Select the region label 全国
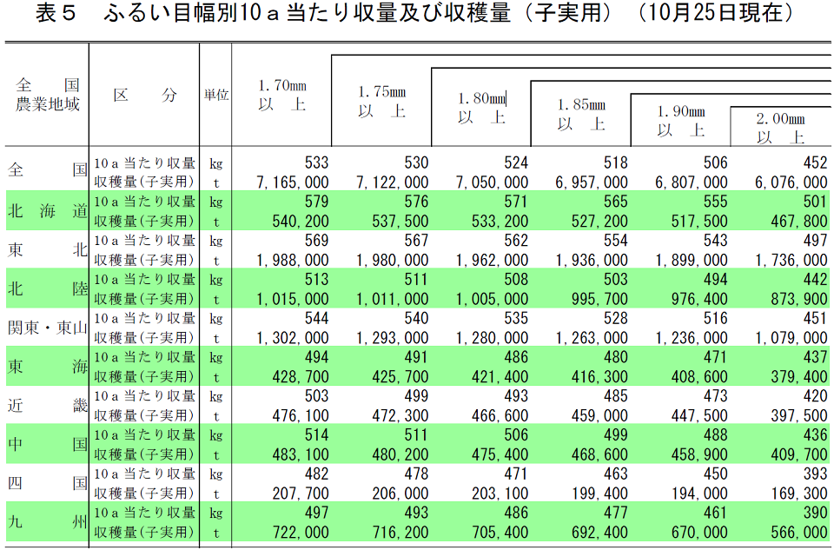Image resolution: width=834 pixels, height=550 pixels. pos(47,170)
